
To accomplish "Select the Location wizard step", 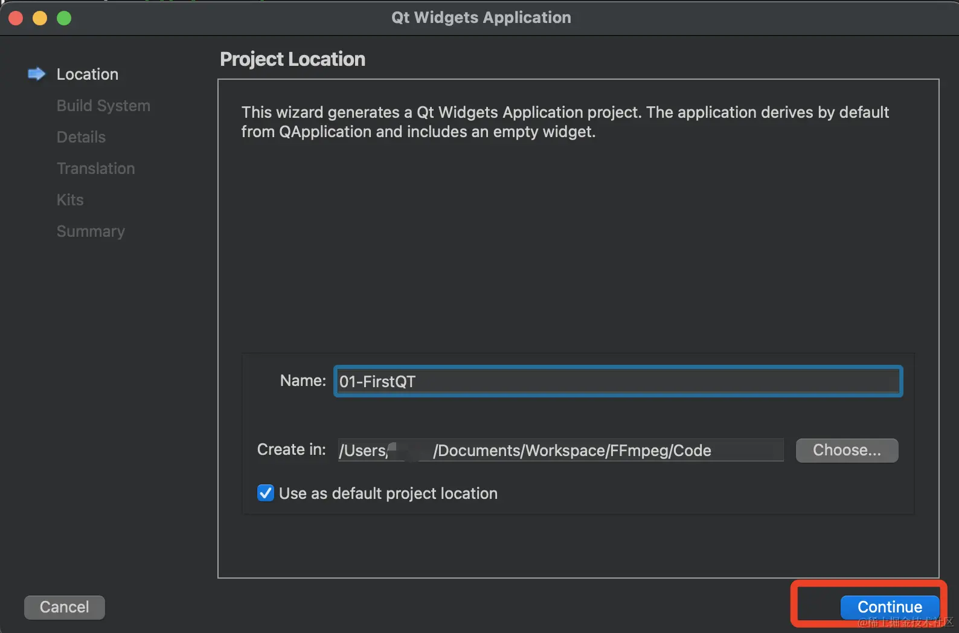I will pyautogui.click(x=88, y=74).
